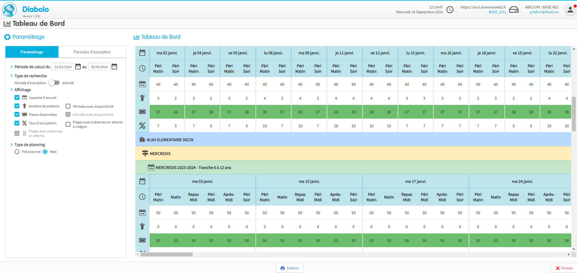577x273 pixels.
Task: Select the Prévisionnel planning radio button
Action: [17, 152]
